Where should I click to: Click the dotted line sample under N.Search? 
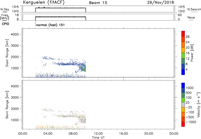tap(194, 12)
